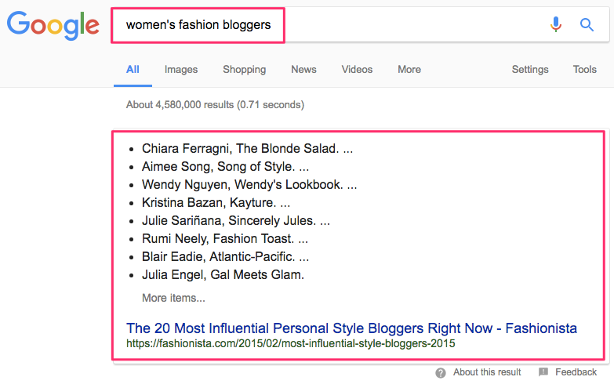Viewport: 614px width, 384px height.
Task: Click Julia Engel, Gal Meets Glam item
Action: pos(223,275)
